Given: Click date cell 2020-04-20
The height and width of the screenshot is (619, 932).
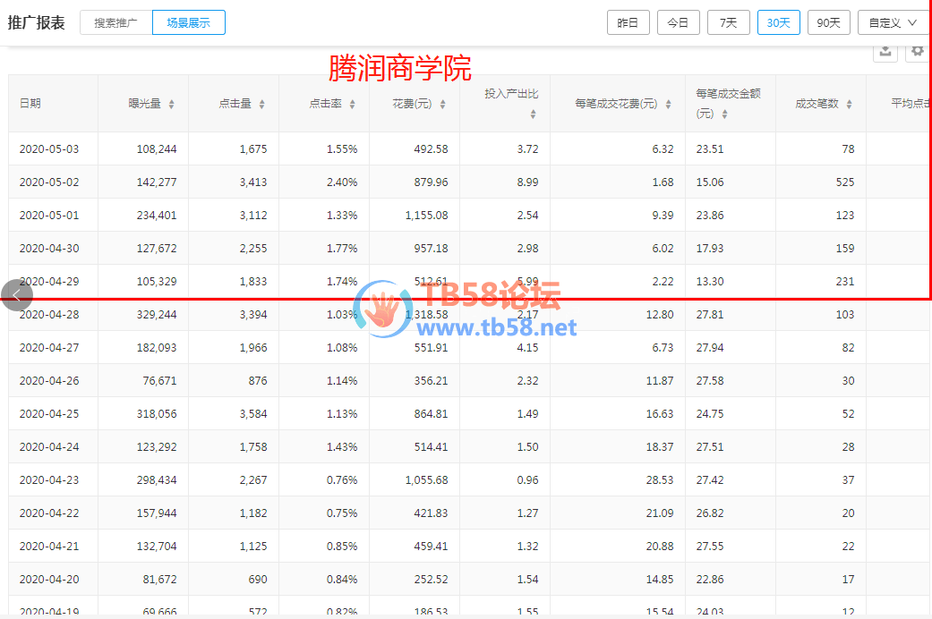Looking at the screenshot, I should (49, 580).
